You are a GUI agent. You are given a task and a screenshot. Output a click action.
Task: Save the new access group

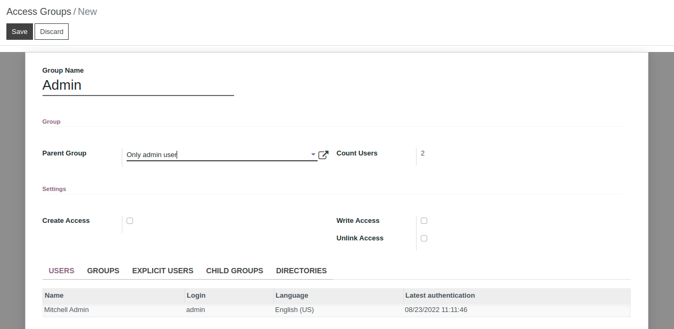tap(20, 31)
